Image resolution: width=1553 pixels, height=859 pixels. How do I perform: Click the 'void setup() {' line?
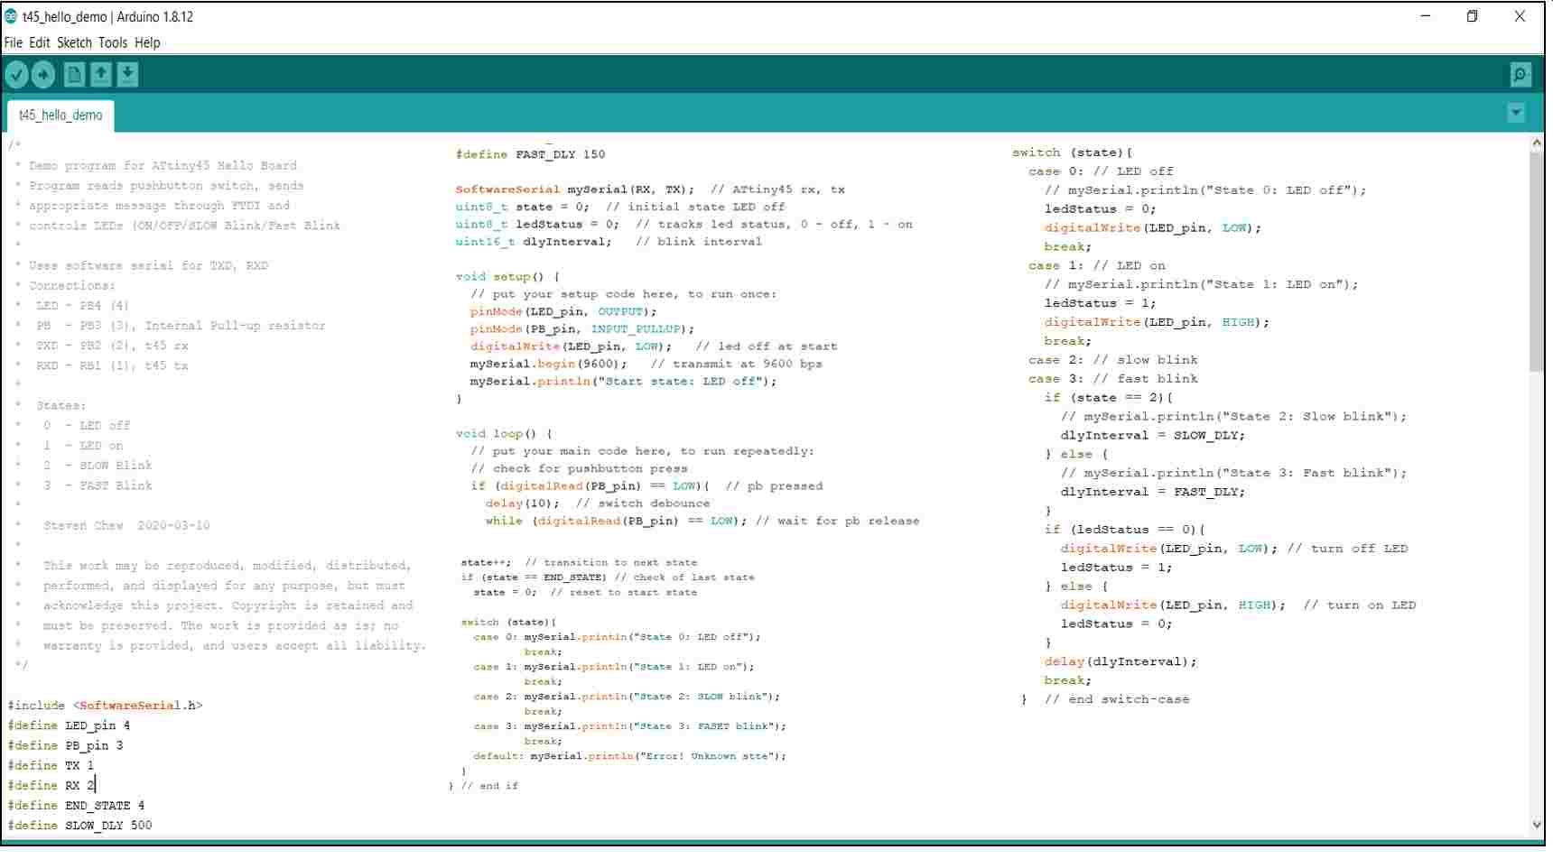pyautogui.click(x=507, y=277)
